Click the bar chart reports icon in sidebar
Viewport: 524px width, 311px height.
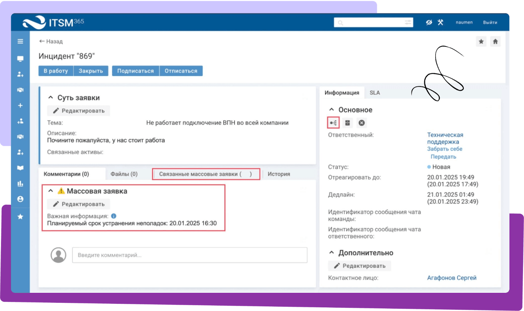[20, 184]
